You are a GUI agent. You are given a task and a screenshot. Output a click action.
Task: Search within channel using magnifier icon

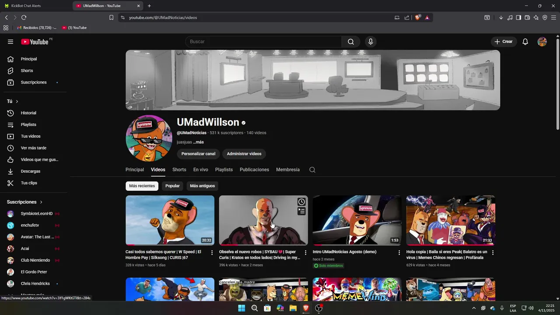tap(312, 170)
